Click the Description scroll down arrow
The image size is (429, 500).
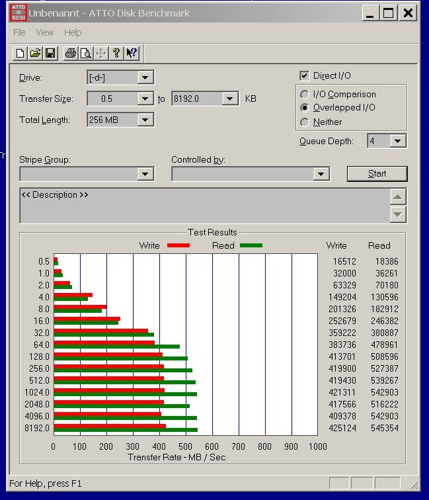pos(398,214)
